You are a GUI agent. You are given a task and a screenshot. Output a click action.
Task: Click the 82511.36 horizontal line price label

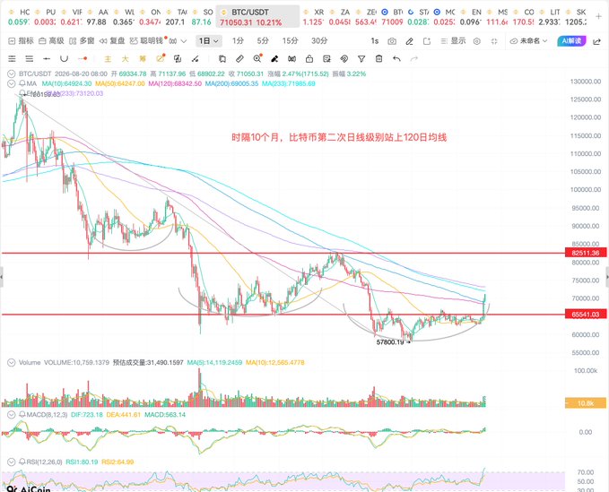coord(586,253)
